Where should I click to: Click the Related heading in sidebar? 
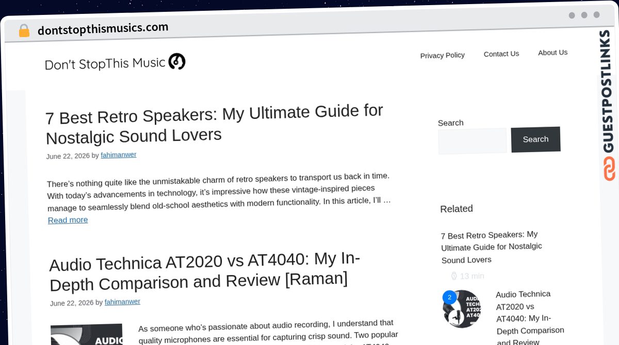click(x=457, y=209)
